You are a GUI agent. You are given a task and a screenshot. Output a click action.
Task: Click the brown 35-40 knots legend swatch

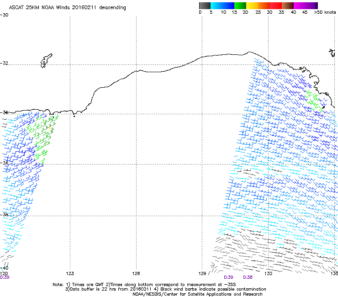(x=288, y=5)
